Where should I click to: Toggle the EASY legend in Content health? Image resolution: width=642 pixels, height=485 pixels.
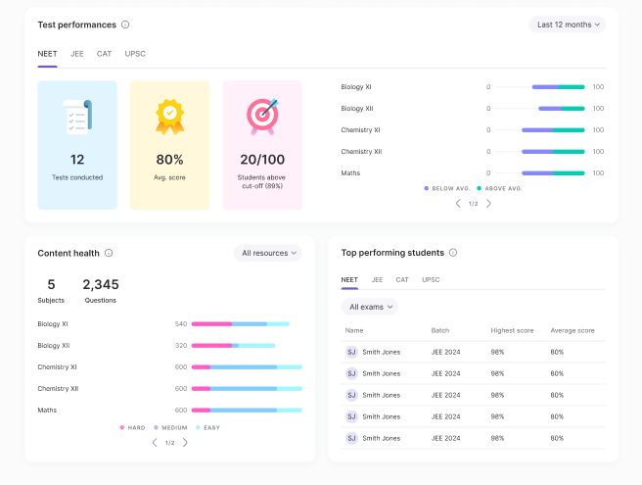208,427
